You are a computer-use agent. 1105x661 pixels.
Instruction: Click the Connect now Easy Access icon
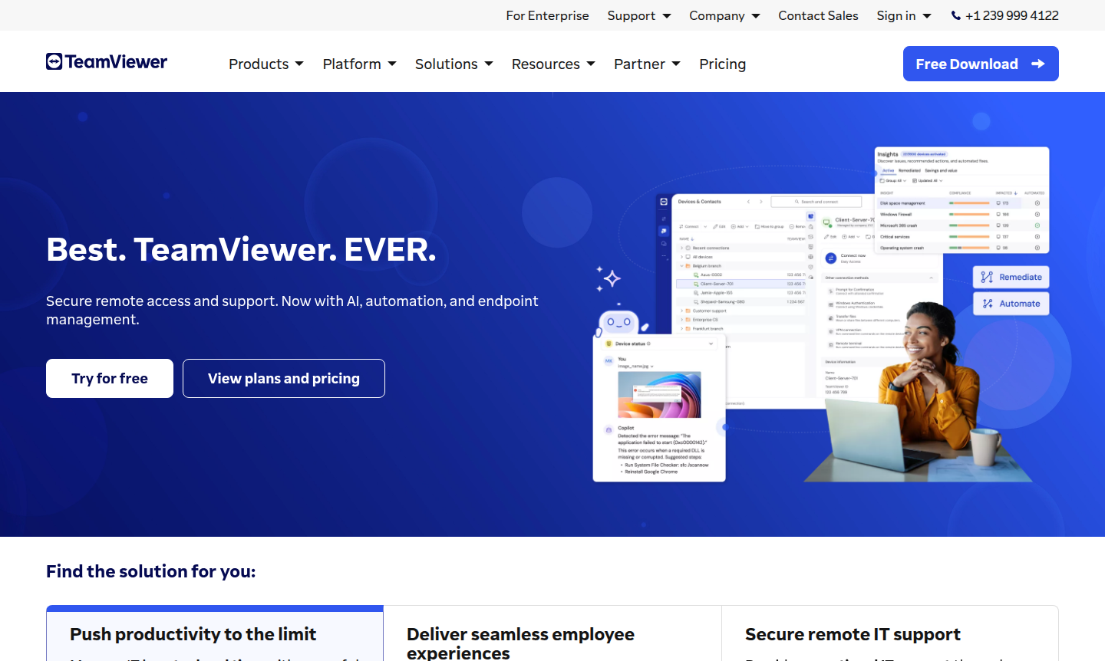coord(831,258)
